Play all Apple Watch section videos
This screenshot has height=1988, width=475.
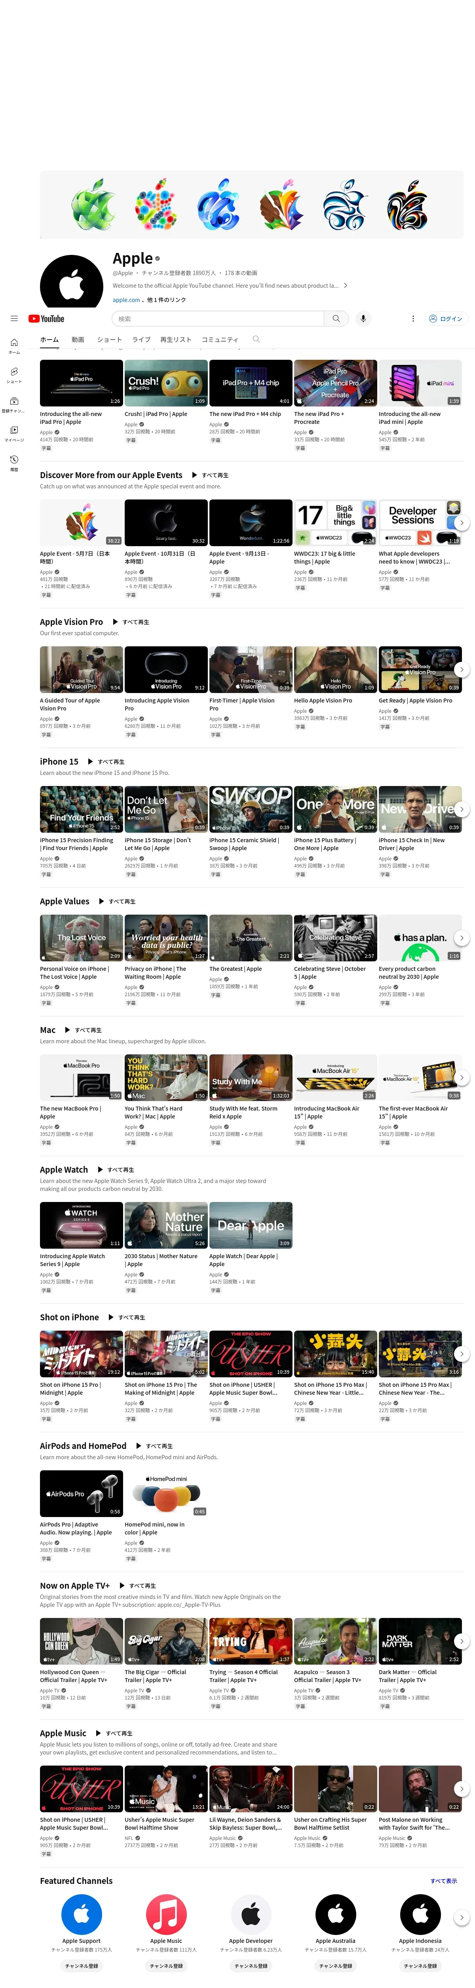[x=117, y=1170]
